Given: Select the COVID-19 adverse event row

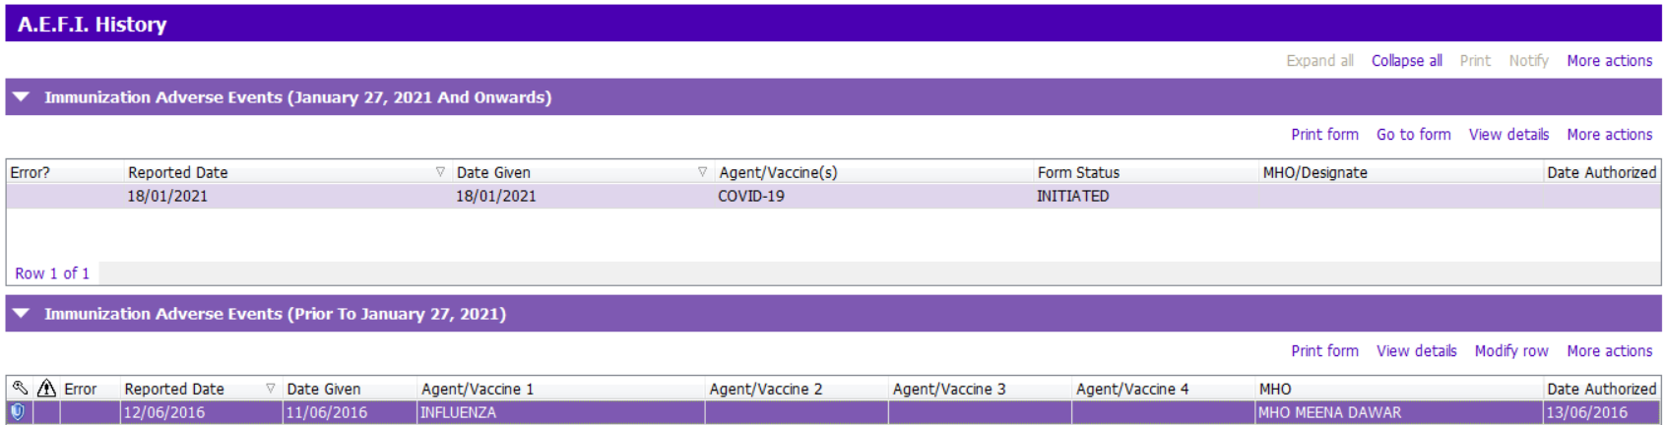Looking at the screenshot, I should (x=750, y=197).
